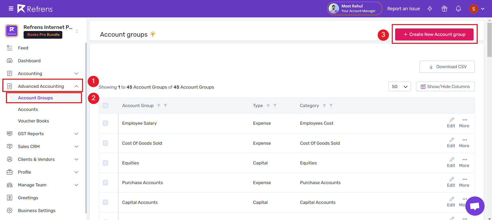The image size is (492, 220).
Task: Click the page vertical scrollbar
Action: coord(490,40)
